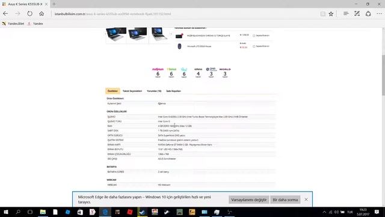Select the Bonus card 6 installments logo
The height and width of the screenshot is (217, 385).
coord(171,72)
